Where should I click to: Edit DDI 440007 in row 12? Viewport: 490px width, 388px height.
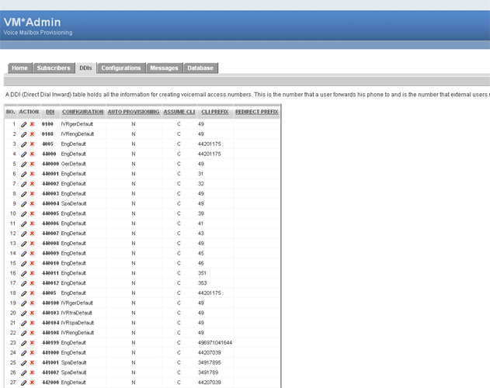(x=24, y=234)
